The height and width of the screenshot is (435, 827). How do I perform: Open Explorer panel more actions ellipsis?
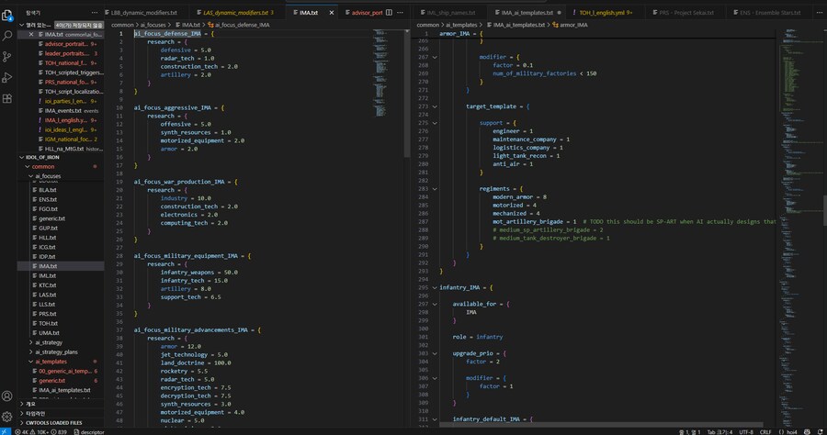pyautogui.click(x=95, y=12)
